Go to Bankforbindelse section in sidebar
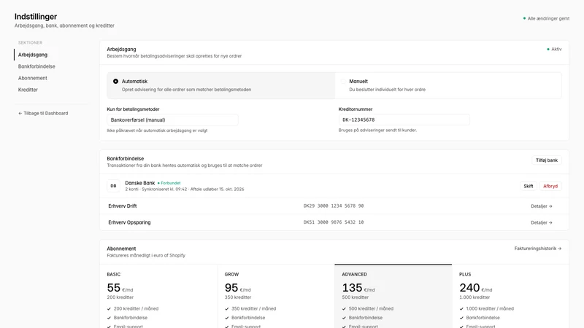 36,66
